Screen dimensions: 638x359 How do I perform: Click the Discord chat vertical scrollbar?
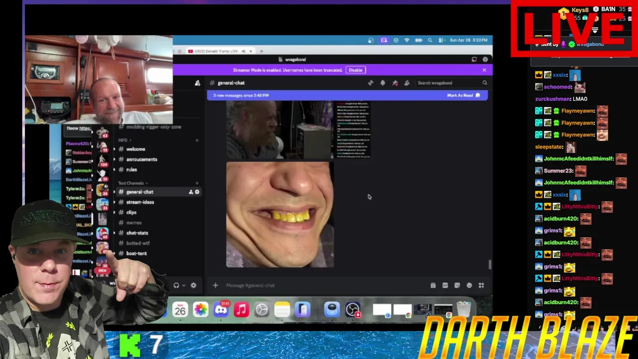click(x=490, y=265)
